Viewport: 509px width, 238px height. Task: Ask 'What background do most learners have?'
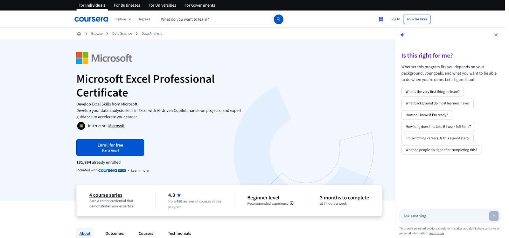pyautogui.click(x=437, y=103)
